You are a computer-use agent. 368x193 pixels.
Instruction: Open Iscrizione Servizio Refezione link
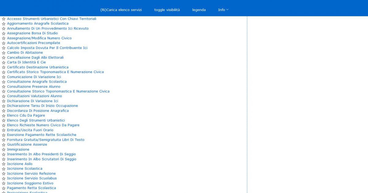coord(31,173)
